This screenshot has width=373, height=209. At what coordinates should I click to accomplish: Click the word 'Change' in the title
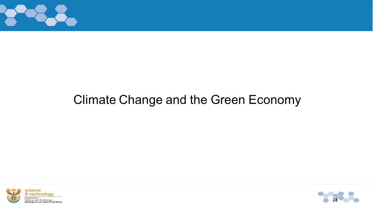(x=141, y=100)
